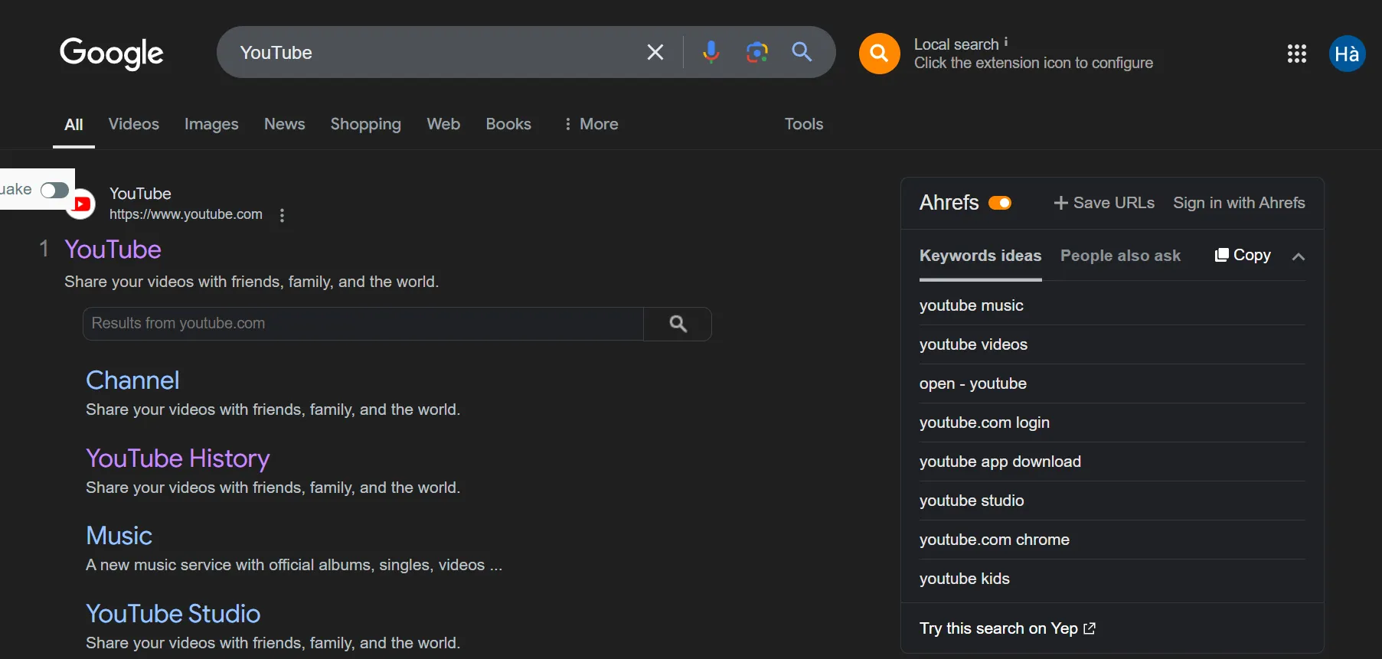
Task: Click the orange Local search extension icon
Action: pos(879,54)
